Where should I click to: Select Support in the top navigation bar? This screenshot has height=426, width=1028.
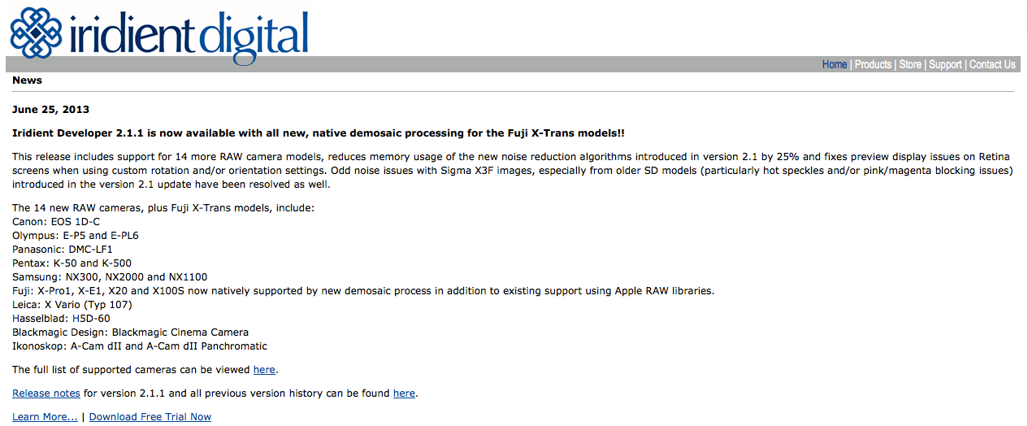945,64
